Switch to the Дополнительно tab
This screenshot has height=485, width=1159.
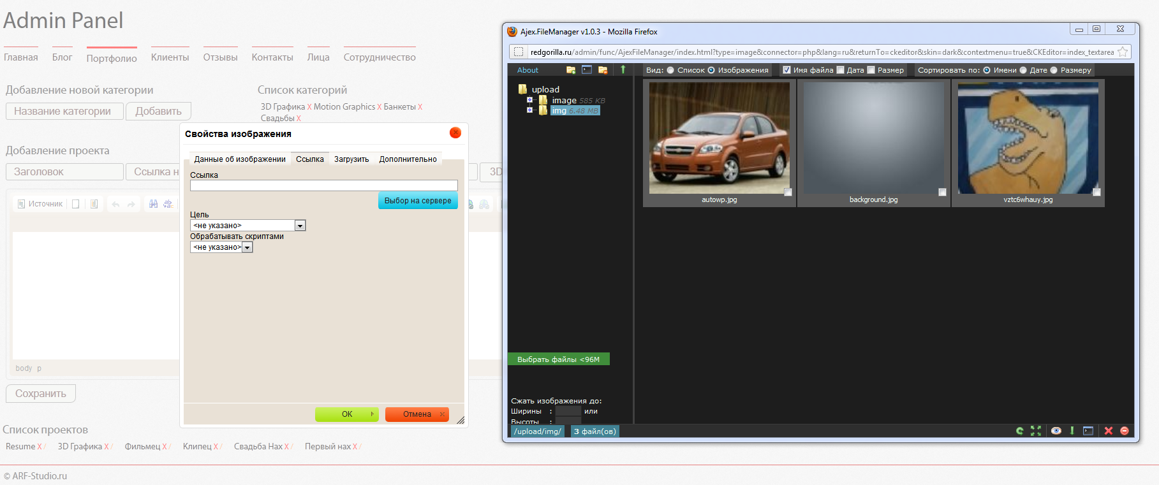[408, 159]
